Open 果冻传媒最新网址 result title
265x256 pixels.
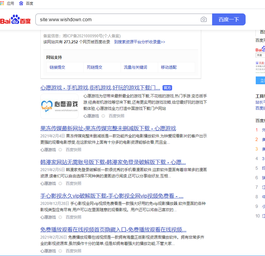(108, 128)
